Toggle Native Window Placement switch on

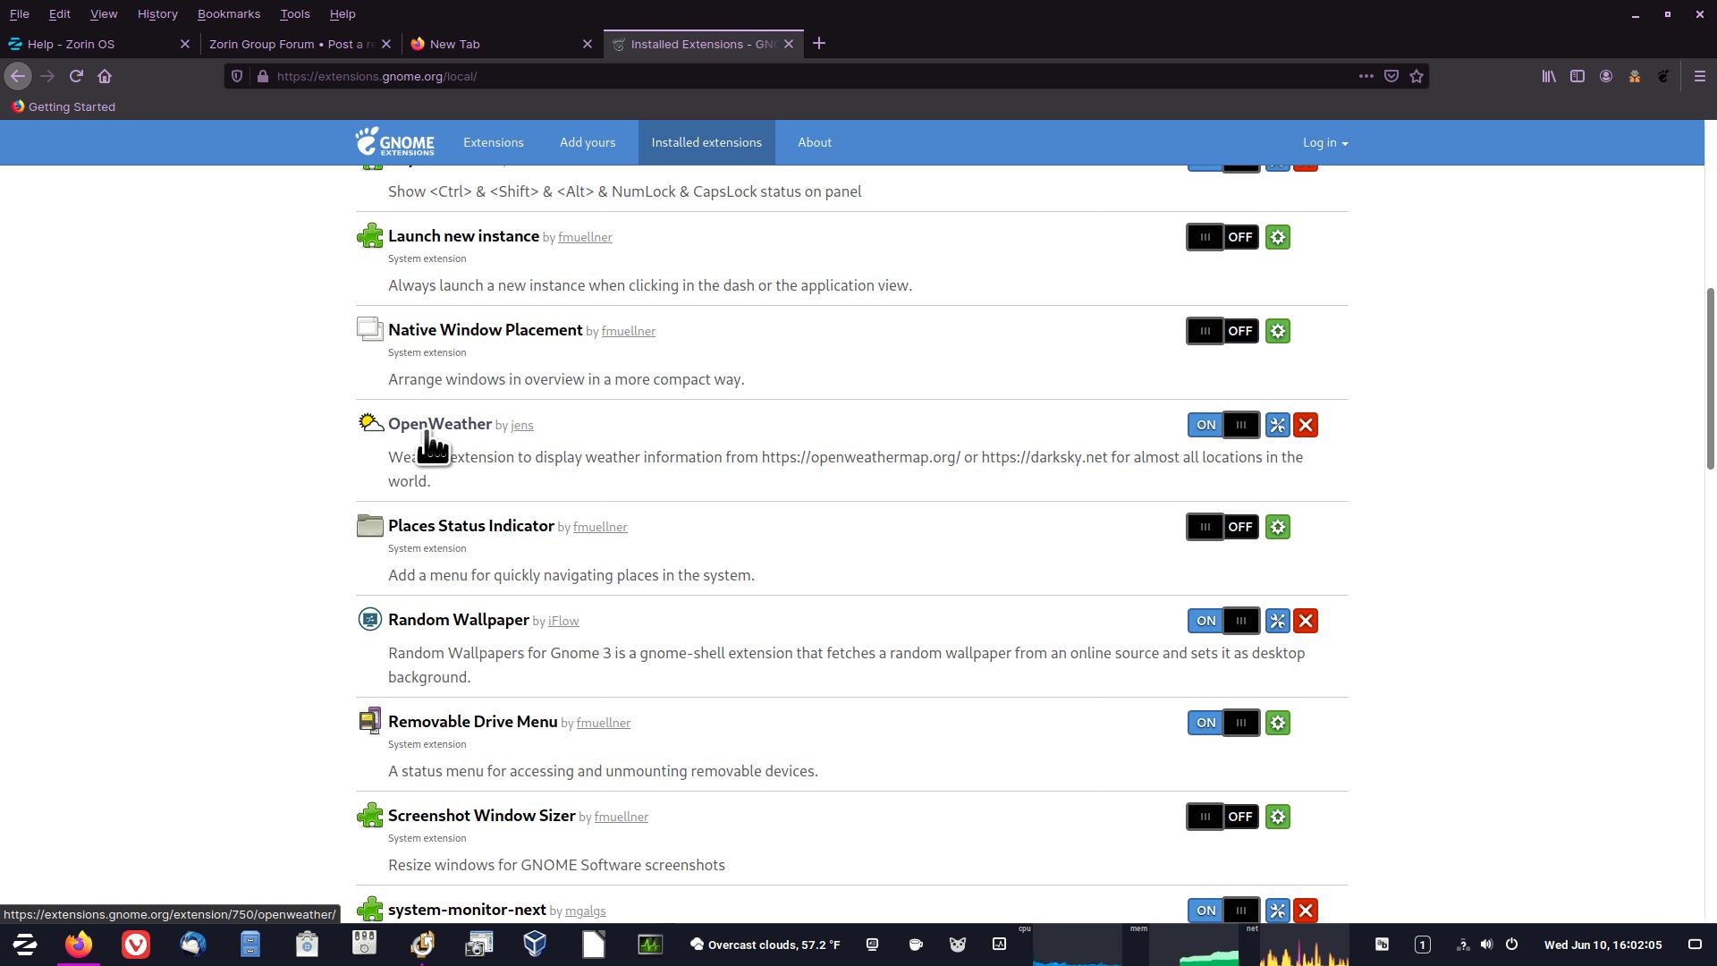pos(1222,331)
